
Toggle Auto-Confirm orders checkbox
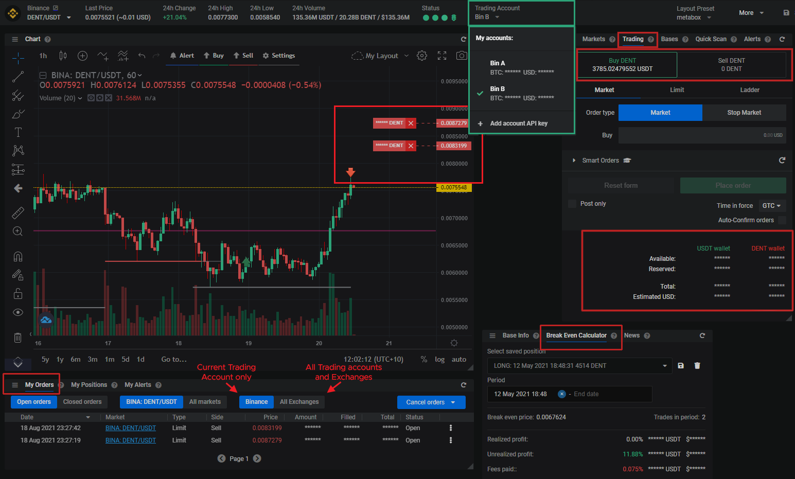point(782,220)
